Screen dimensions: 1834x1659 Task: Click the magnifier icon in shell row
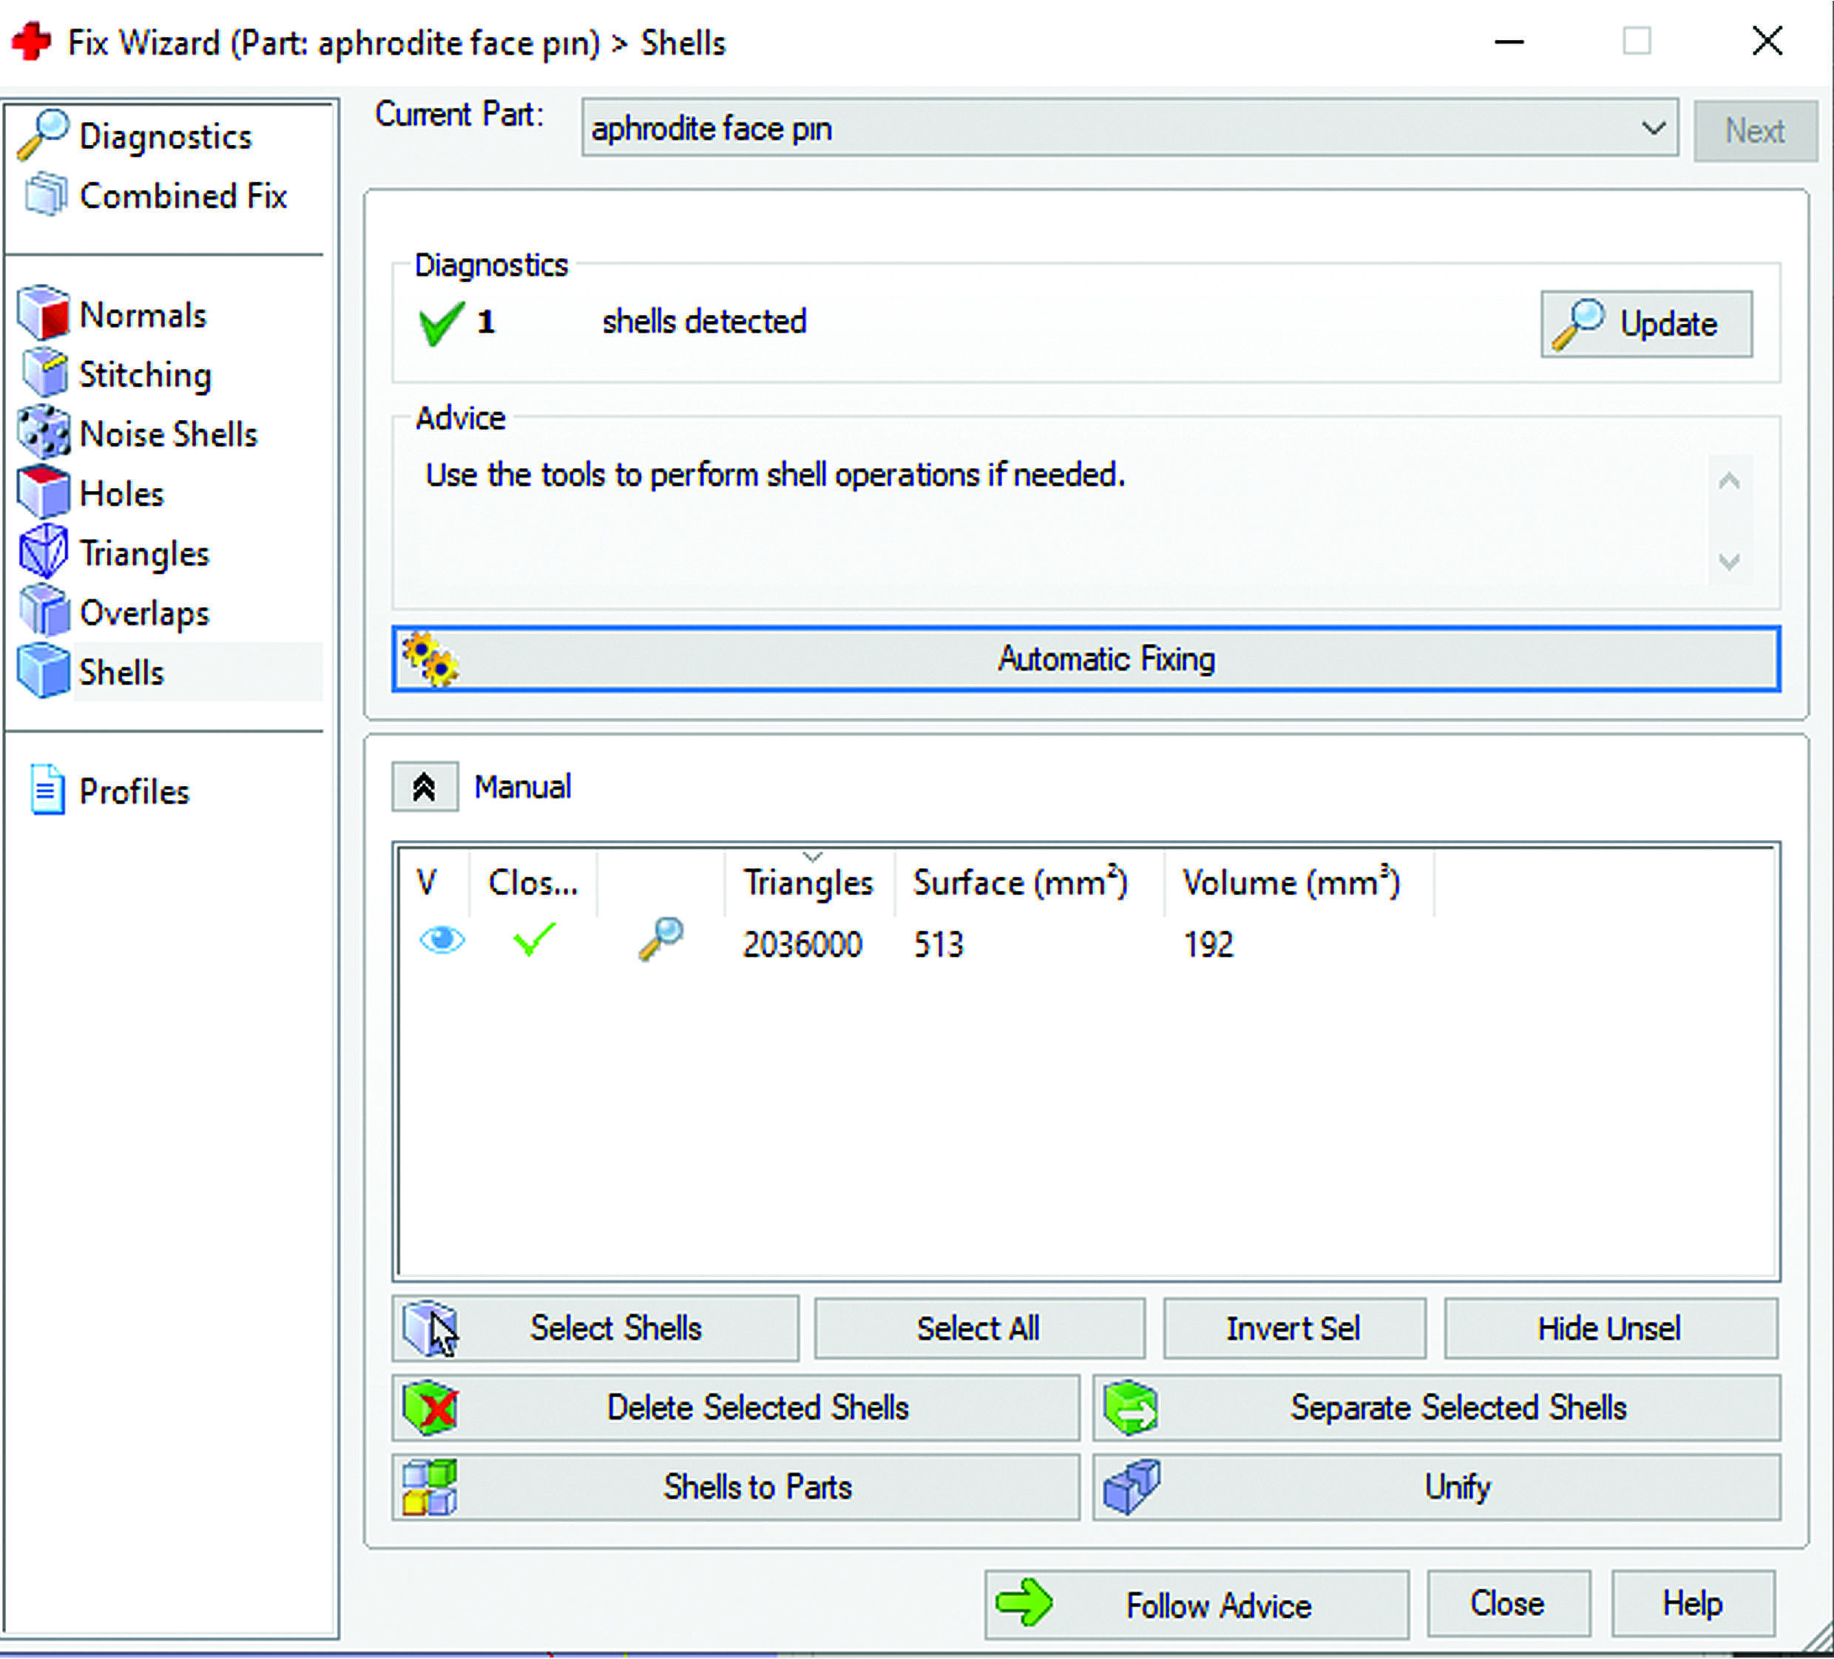660,940
